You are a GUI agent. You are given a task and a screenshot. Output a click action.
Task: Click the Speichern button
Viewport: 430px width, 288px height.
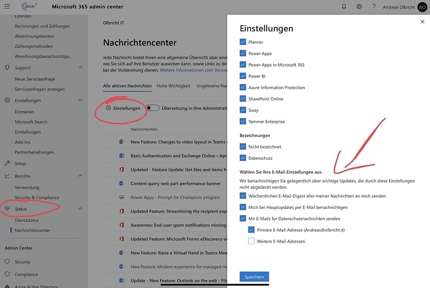[x=254, y=277]
